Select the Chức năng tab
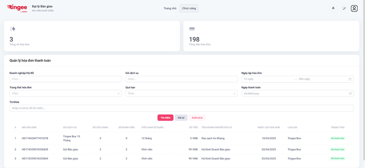 pyautogui.click(x=189, y=8)
